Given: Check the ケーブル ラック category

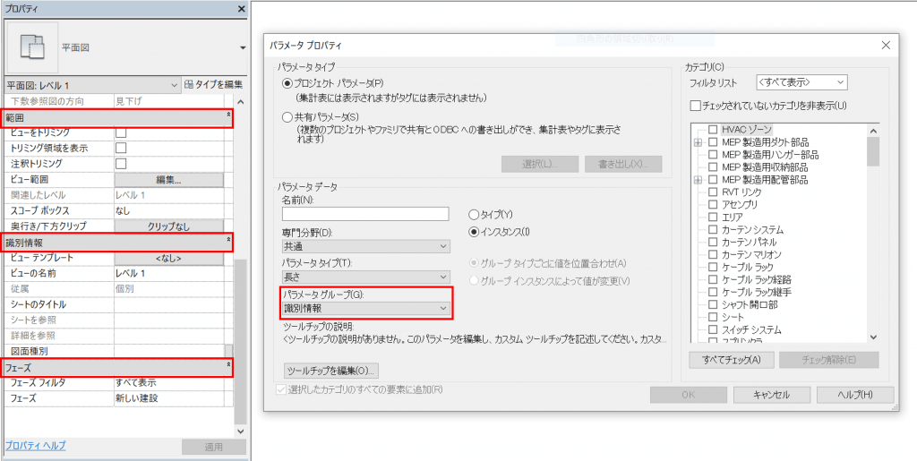Looking at the screenshot, I should pyautogui.click(x=712, y=267).
